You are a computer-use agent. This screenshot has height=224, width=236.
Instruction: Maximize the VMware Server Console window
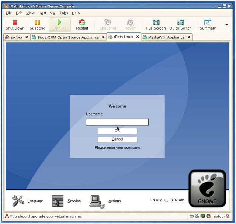tap(225, 6)
